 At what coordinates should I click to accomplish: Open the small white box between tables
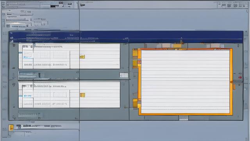(124, 75)
